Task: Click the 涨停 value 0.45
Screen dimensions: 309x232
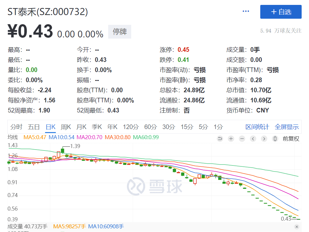Action: point(183,50)
